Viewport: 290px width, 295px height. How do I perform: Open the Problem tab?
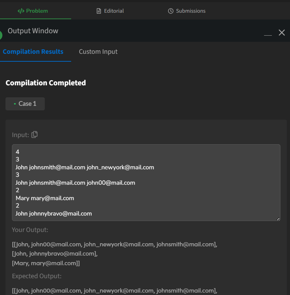click(33, 11)
